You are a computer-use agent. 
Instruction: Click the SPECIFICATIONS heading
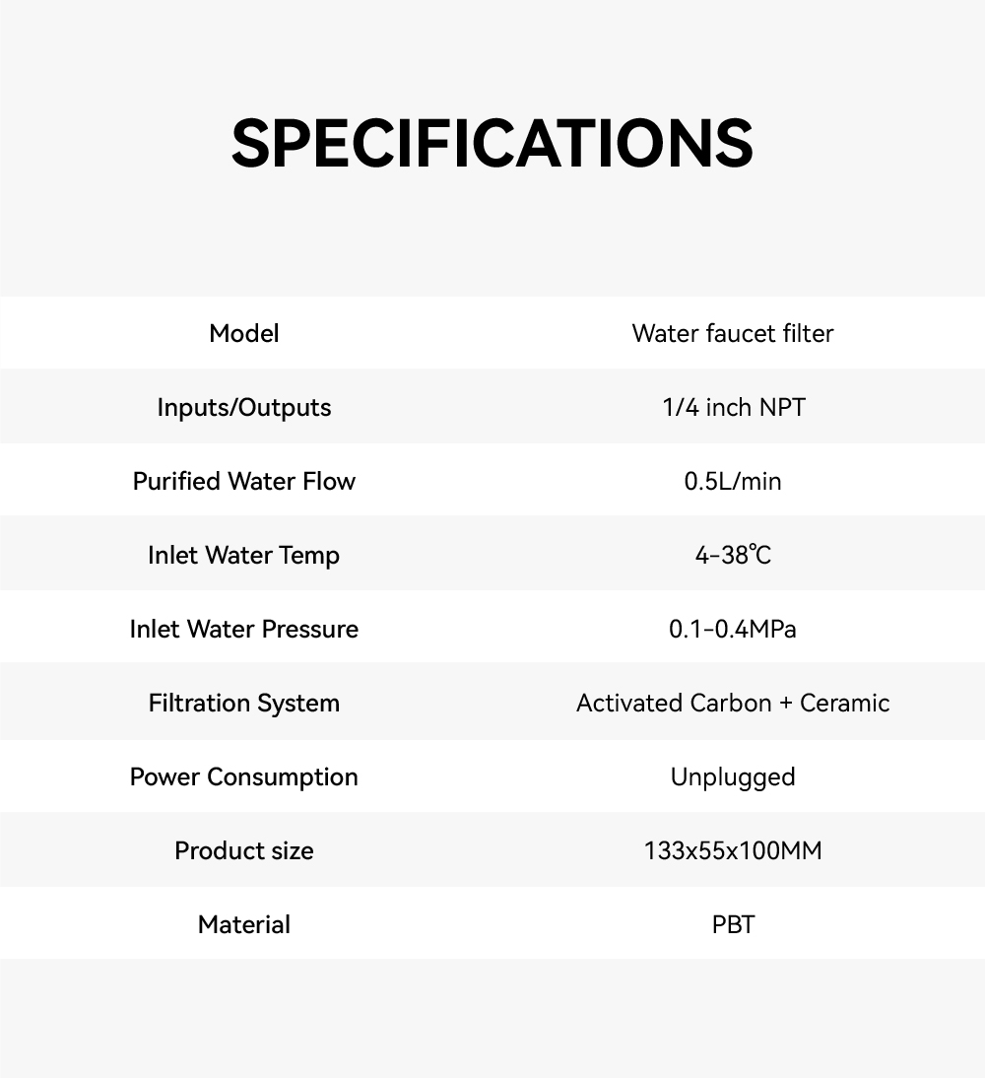coord(492,144)
